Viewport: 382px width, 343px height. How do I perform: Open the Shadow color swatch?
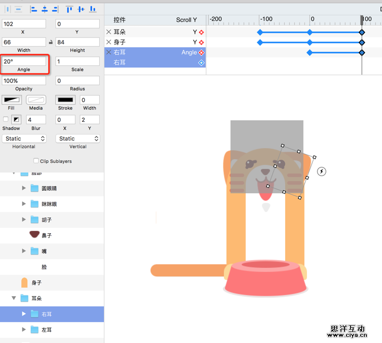16,120
